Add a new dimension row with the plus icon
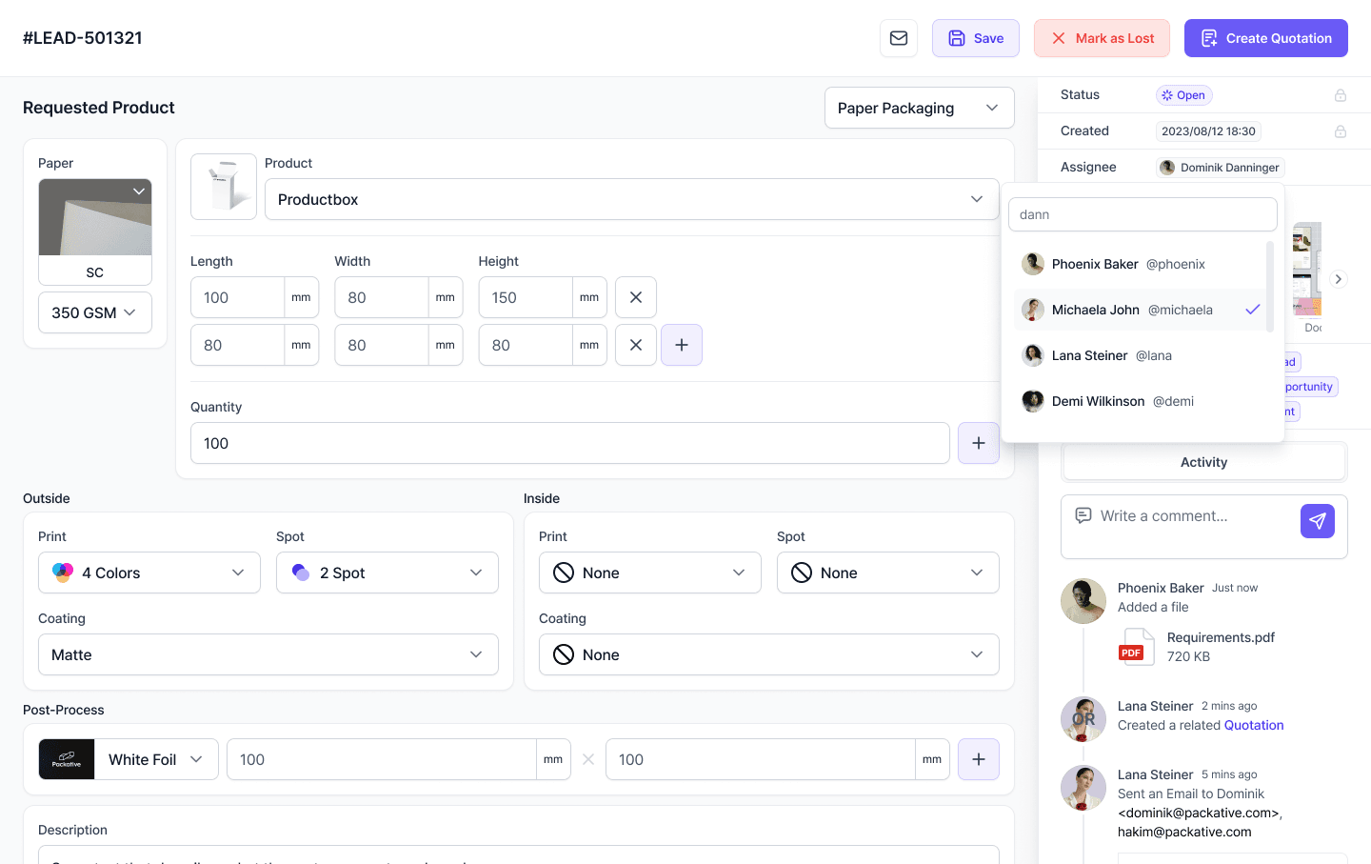 (682, 345)
